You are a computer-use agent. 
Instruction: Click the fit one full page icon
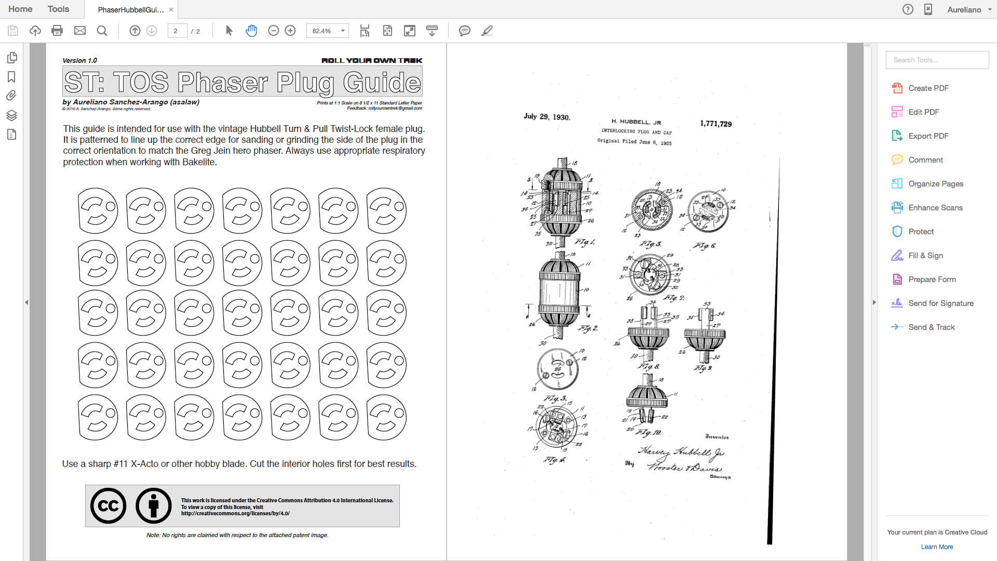coord(387,31)
